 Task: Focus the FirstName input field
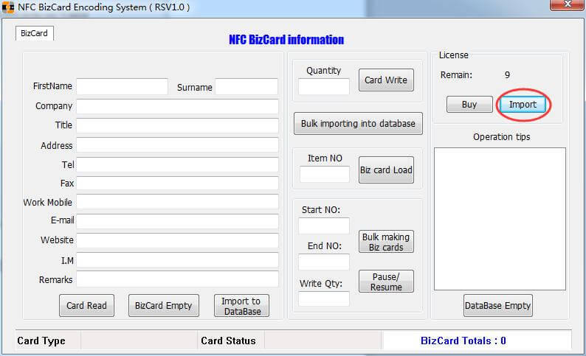pyautogui.click(x=123, y=86)
